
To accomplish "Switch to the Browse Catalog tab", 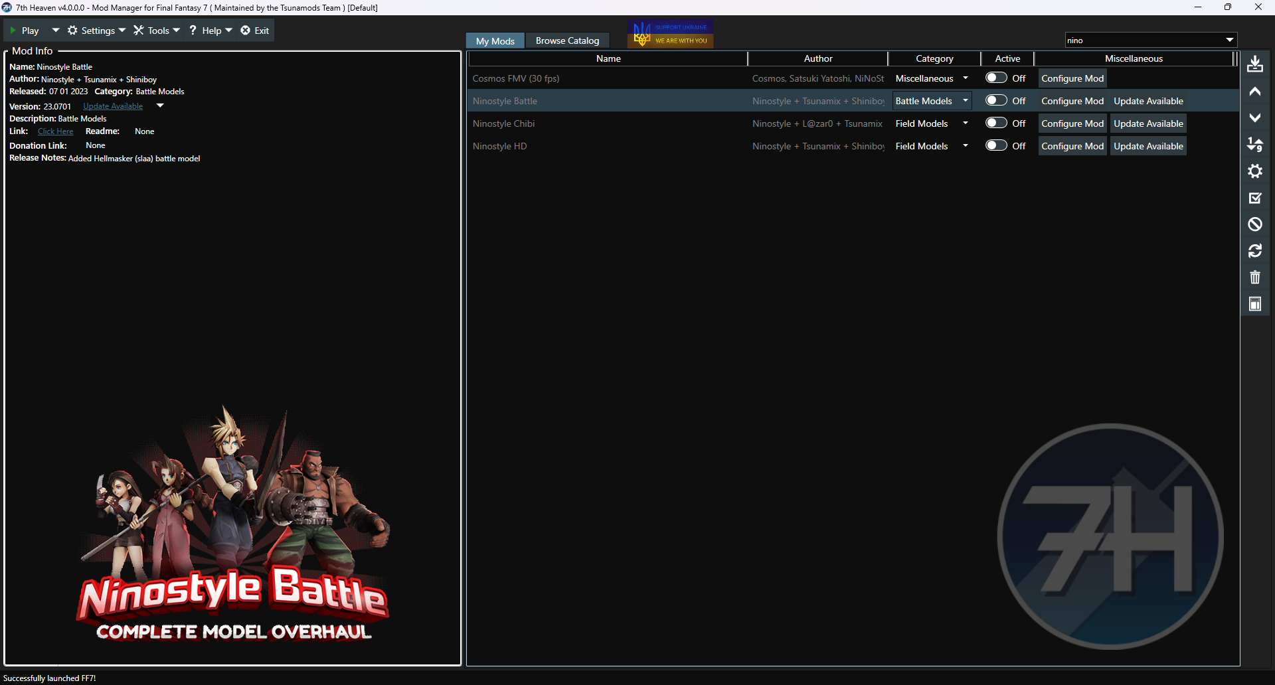I will 568,40.
